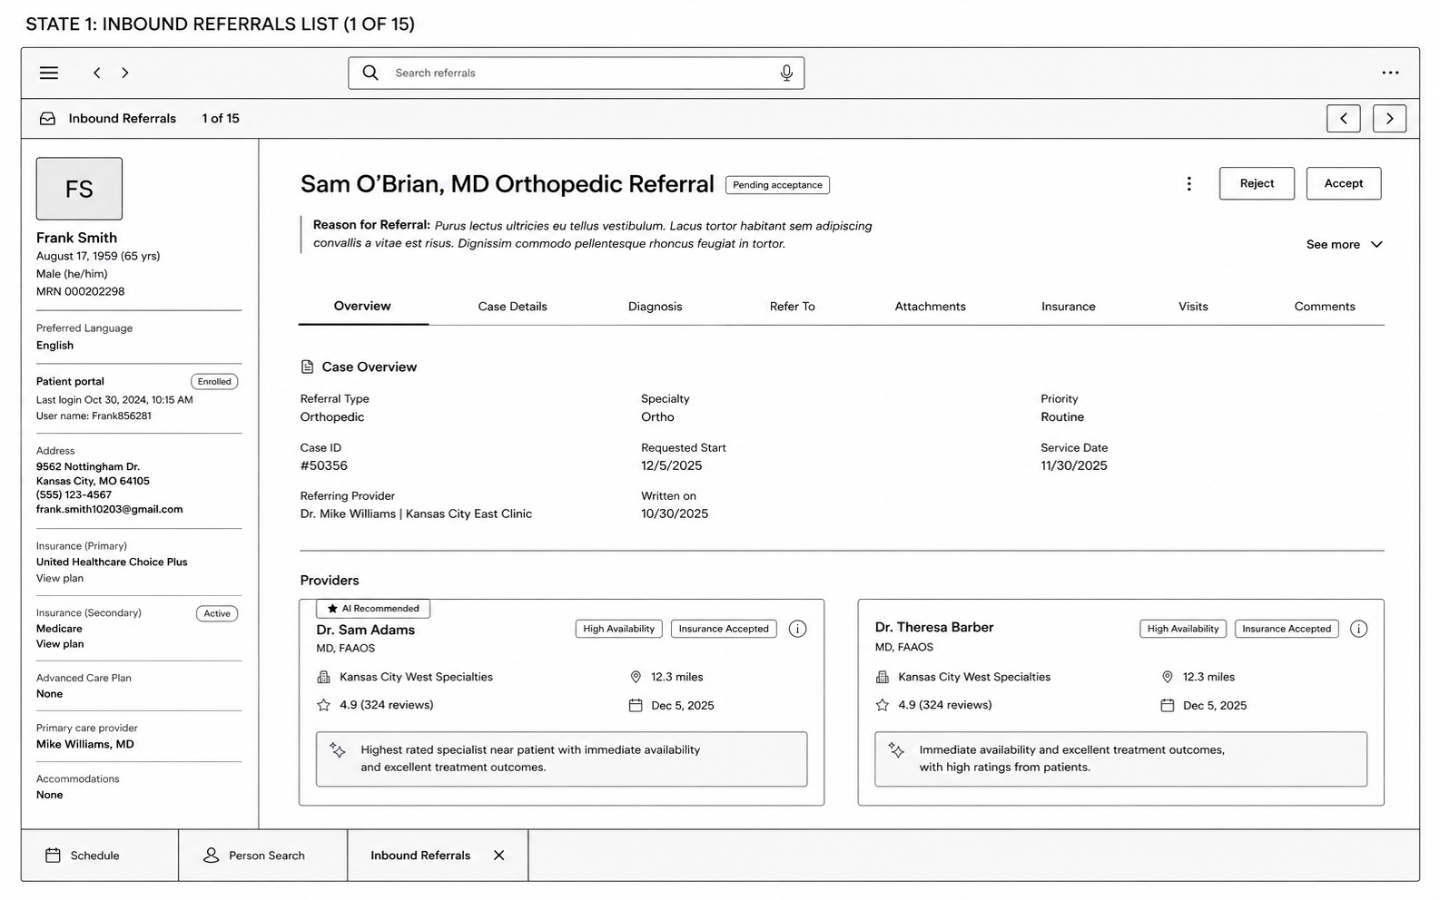Click location pin on Theresa Barber card
This screenshot has width=1440, height=900.
click(x=1168, y=677)
